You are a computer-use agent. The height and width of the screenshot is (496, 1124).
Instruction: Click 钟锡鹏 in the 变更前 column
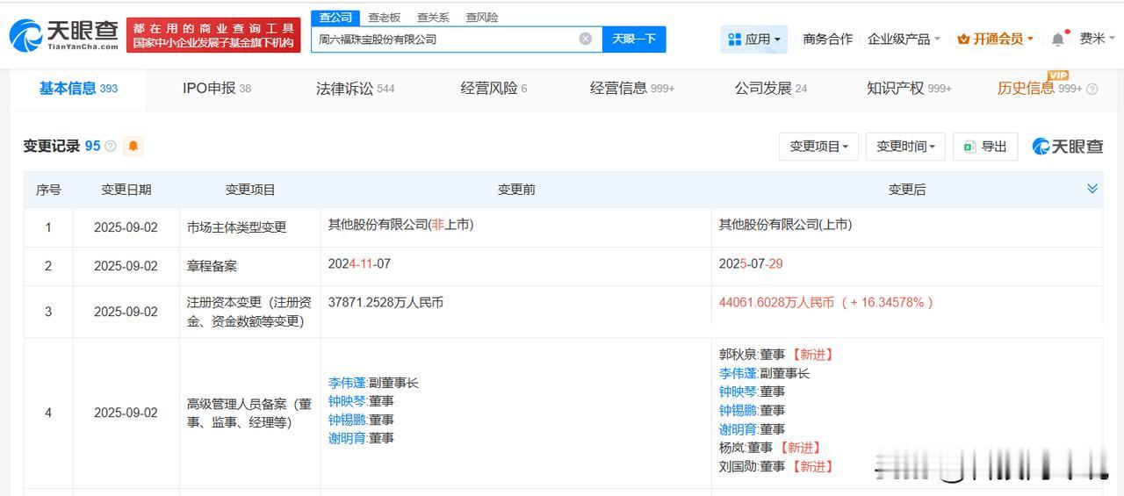346,420
